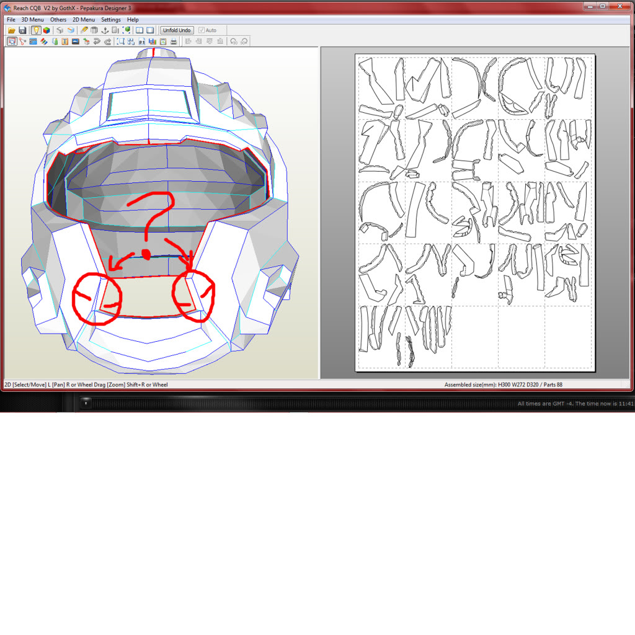Image resolution: width=635 pixels, height=635 pixels.
Task: Click the 3D helmet model view
Action: click(x=161, y=213)
